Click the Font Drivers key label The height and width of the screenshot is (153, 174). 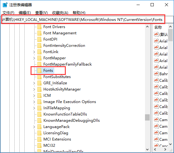point(54,27)
